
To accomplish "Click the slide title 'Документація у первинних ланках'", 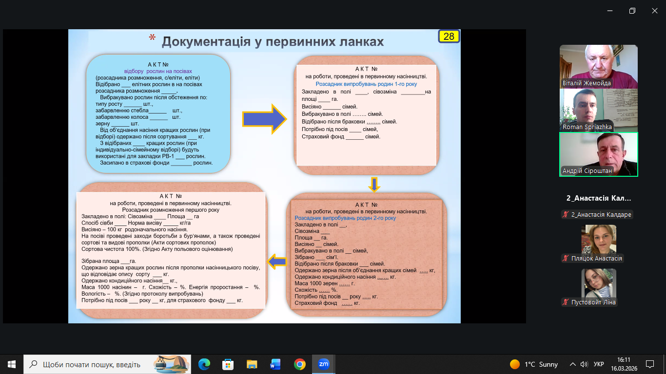I will click(x=273, y=42).
